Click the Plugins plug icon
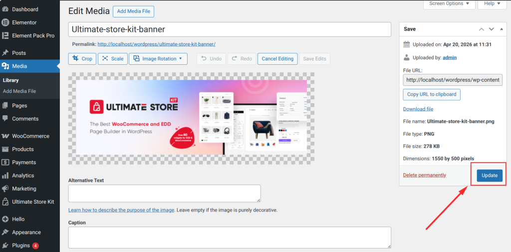 click(x=5, y=246)
